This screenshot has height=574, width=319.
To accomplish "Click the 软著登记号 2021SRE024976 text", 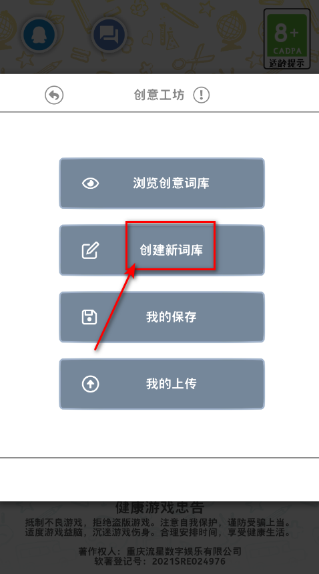I will pyautogui.click(x=159, y=561).
